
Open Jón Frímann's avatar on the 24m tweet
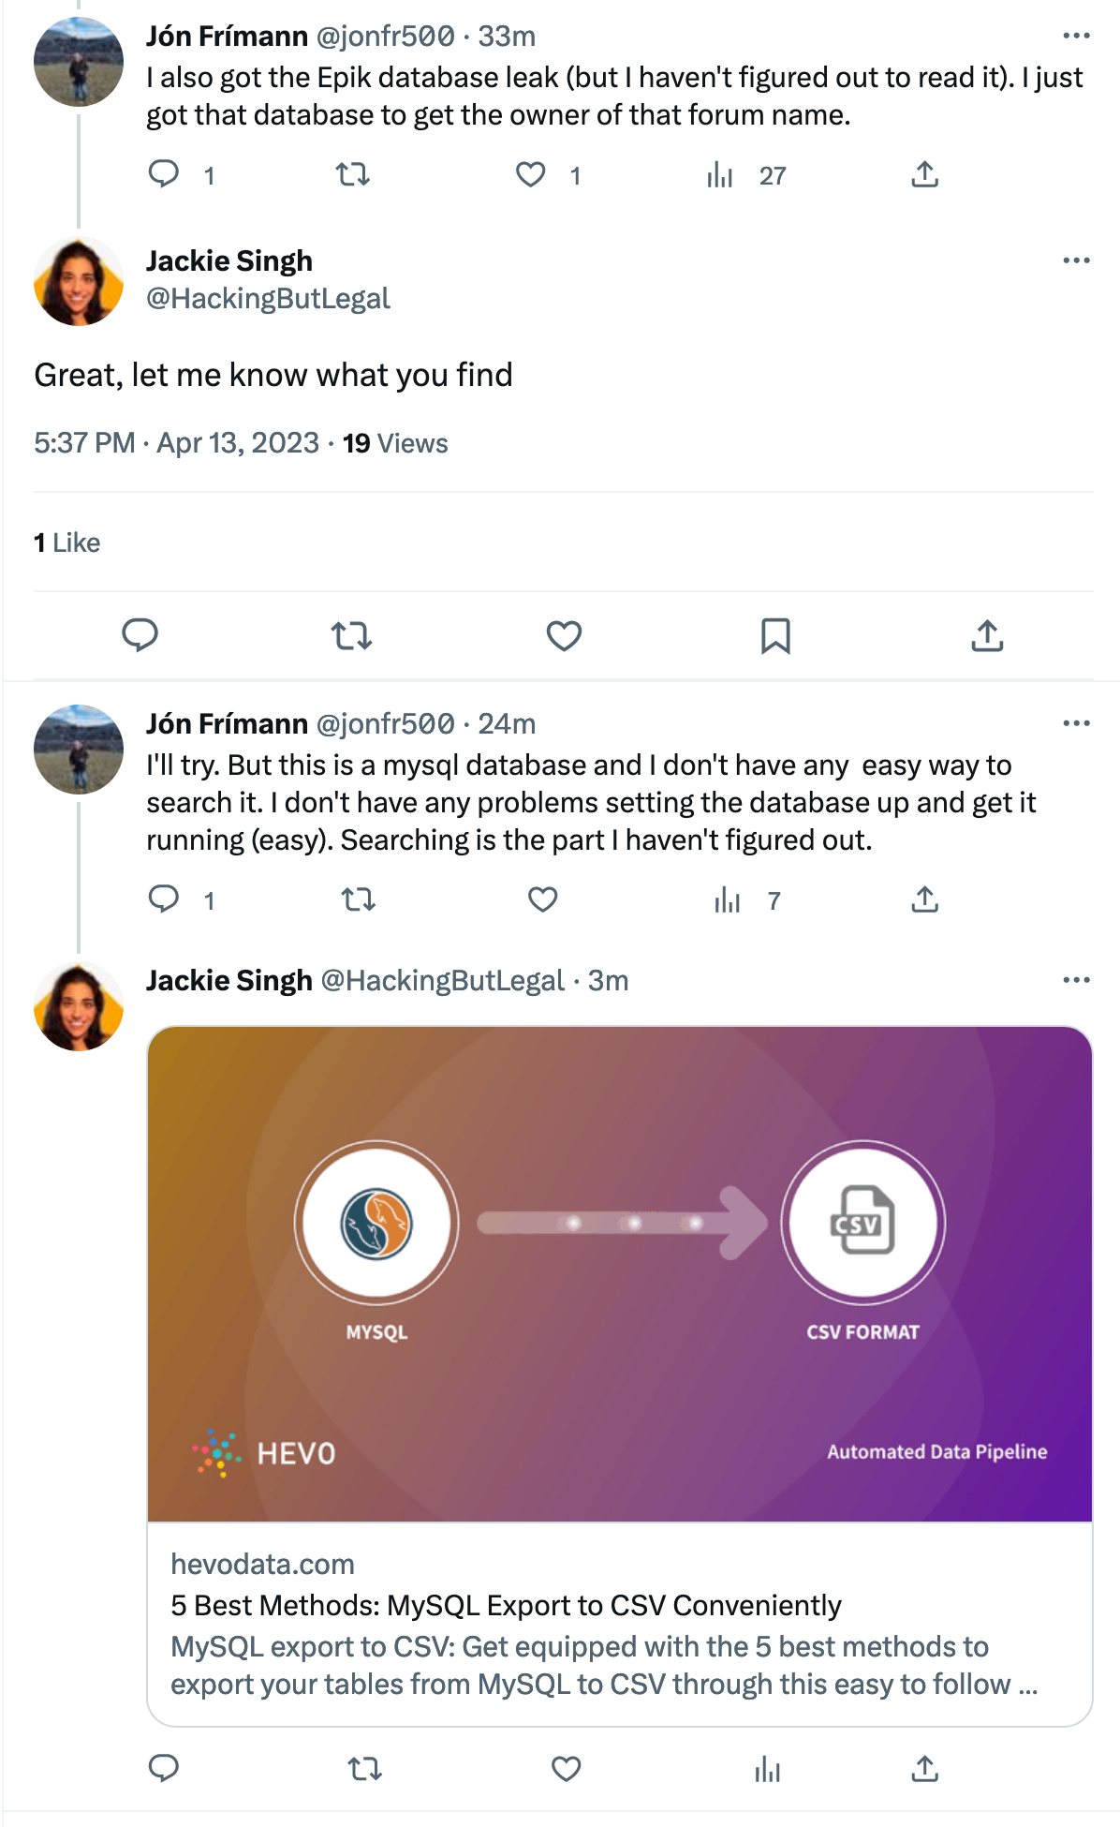[79, 750]
